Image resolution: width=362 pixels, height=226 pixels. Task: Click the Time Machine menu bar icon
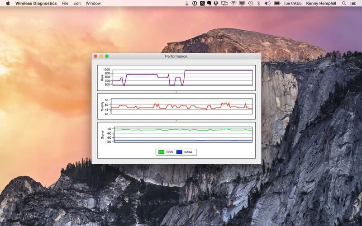pos(251,3)
